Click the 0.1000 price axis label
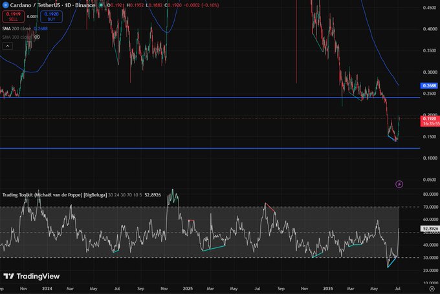Viewport: 440px width, 294px height. pos(430,158)
